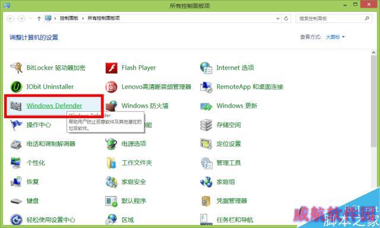Image resolution: width=380 pixels, height=228 pixels.
Task: Open the 键盘 keyboard icon
Action: [x=16, y=201]
